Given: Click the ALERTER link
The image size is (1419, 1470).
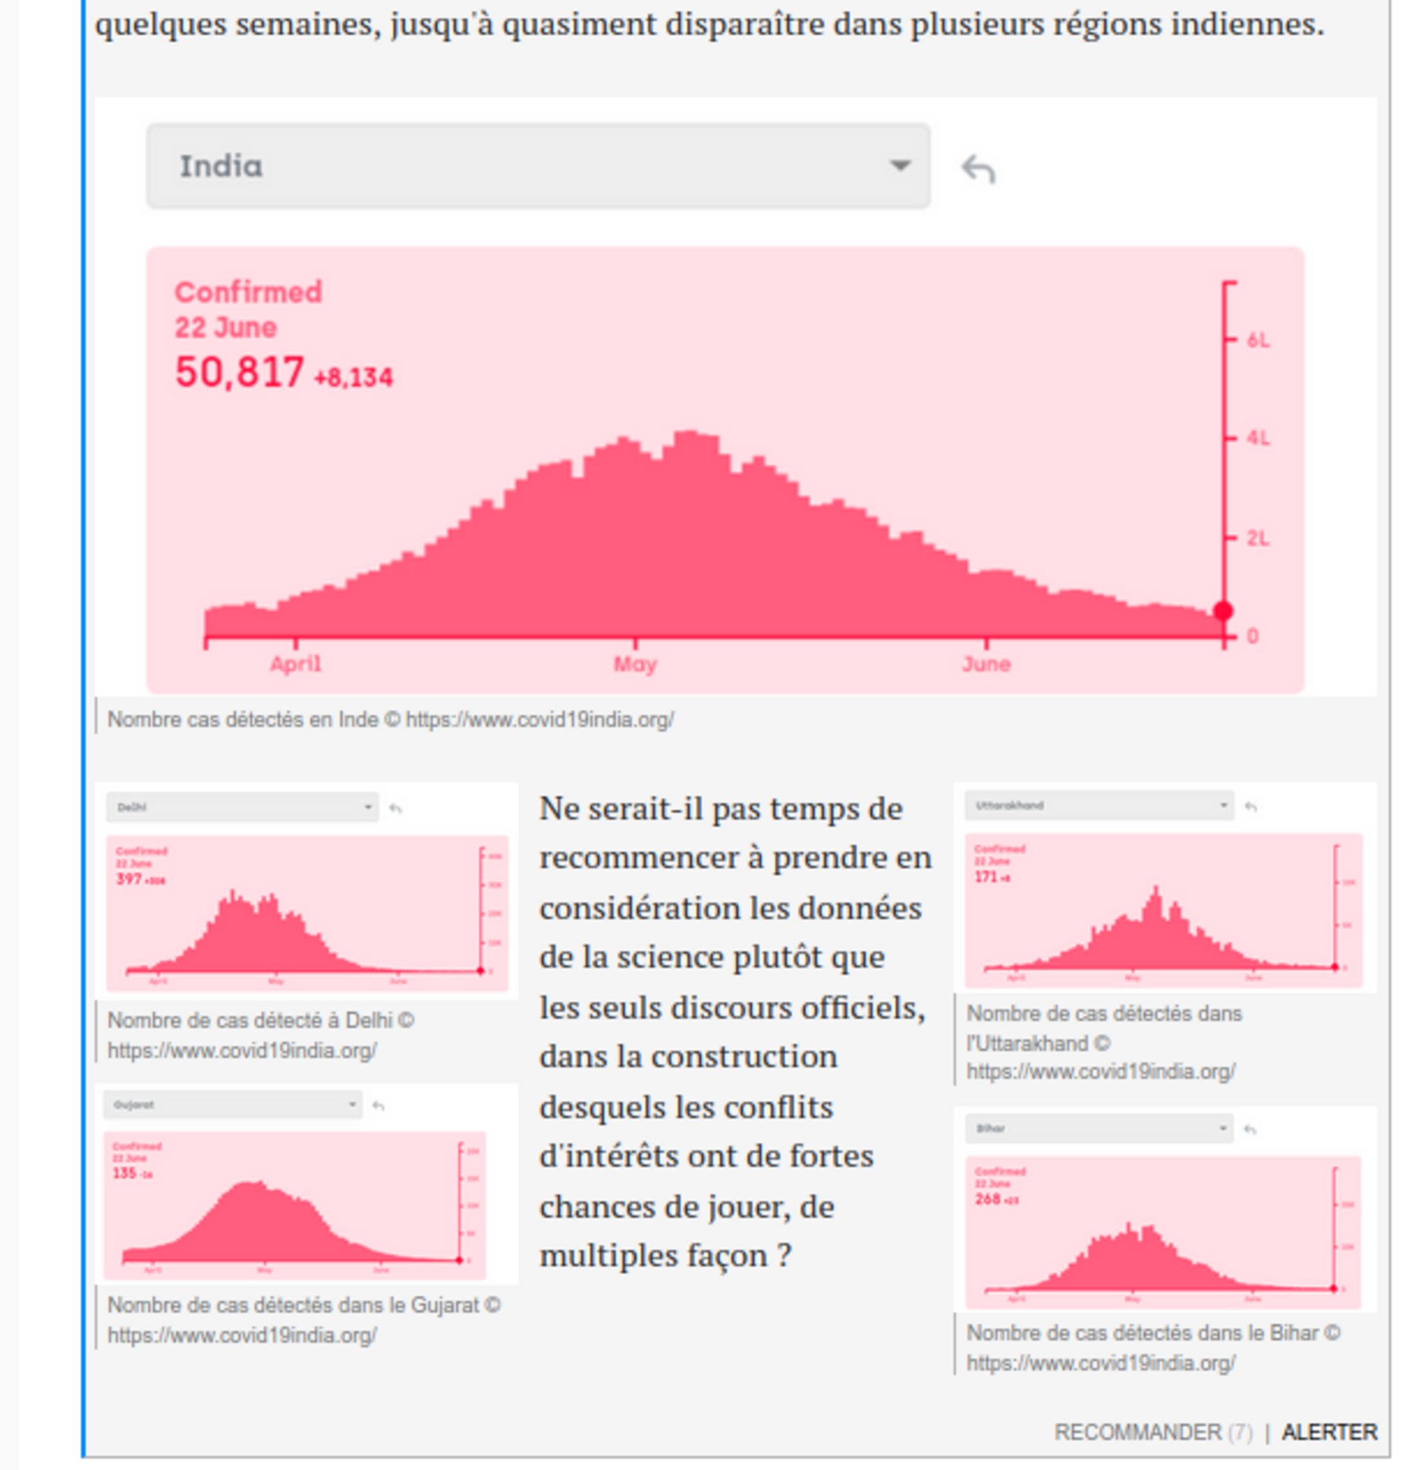Looking at the screenshot, I should pos(1329,1432).
